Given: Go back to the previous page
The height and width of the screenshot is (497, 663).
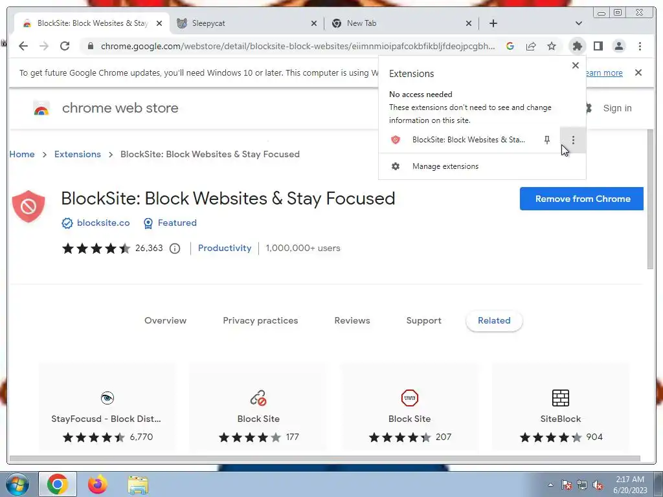Looking at the screenshot, I should point(23,46).
